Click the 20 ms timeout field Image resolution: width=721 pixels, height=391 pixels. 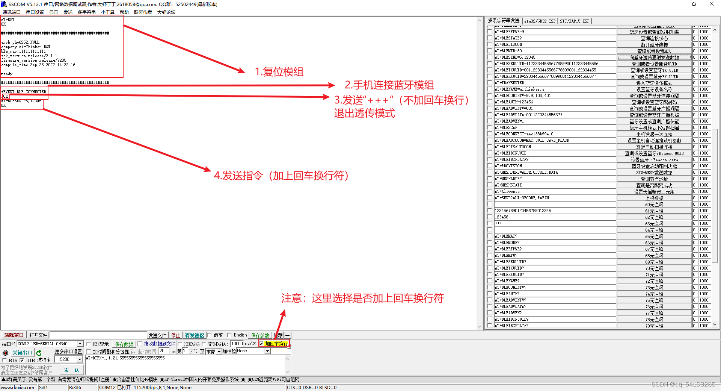[x=164, y=351]
